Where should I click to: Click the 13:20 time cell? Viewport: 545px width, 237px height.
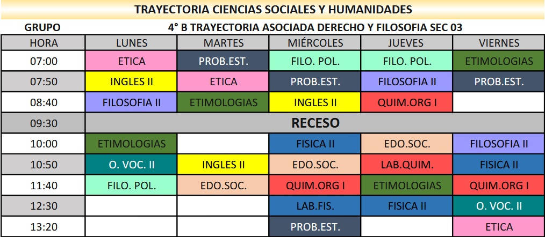click(44, 227)
